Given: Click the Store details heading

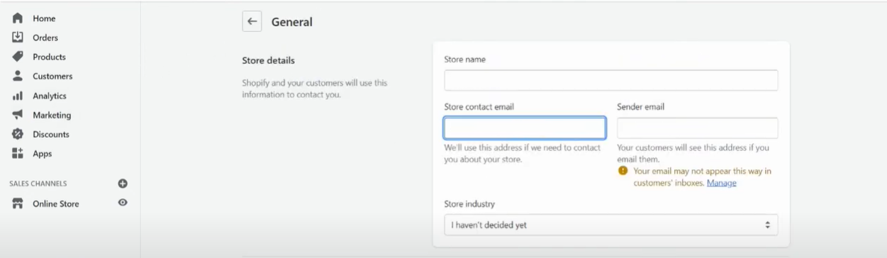Looking at the screenshot, I should coord(269,60).
